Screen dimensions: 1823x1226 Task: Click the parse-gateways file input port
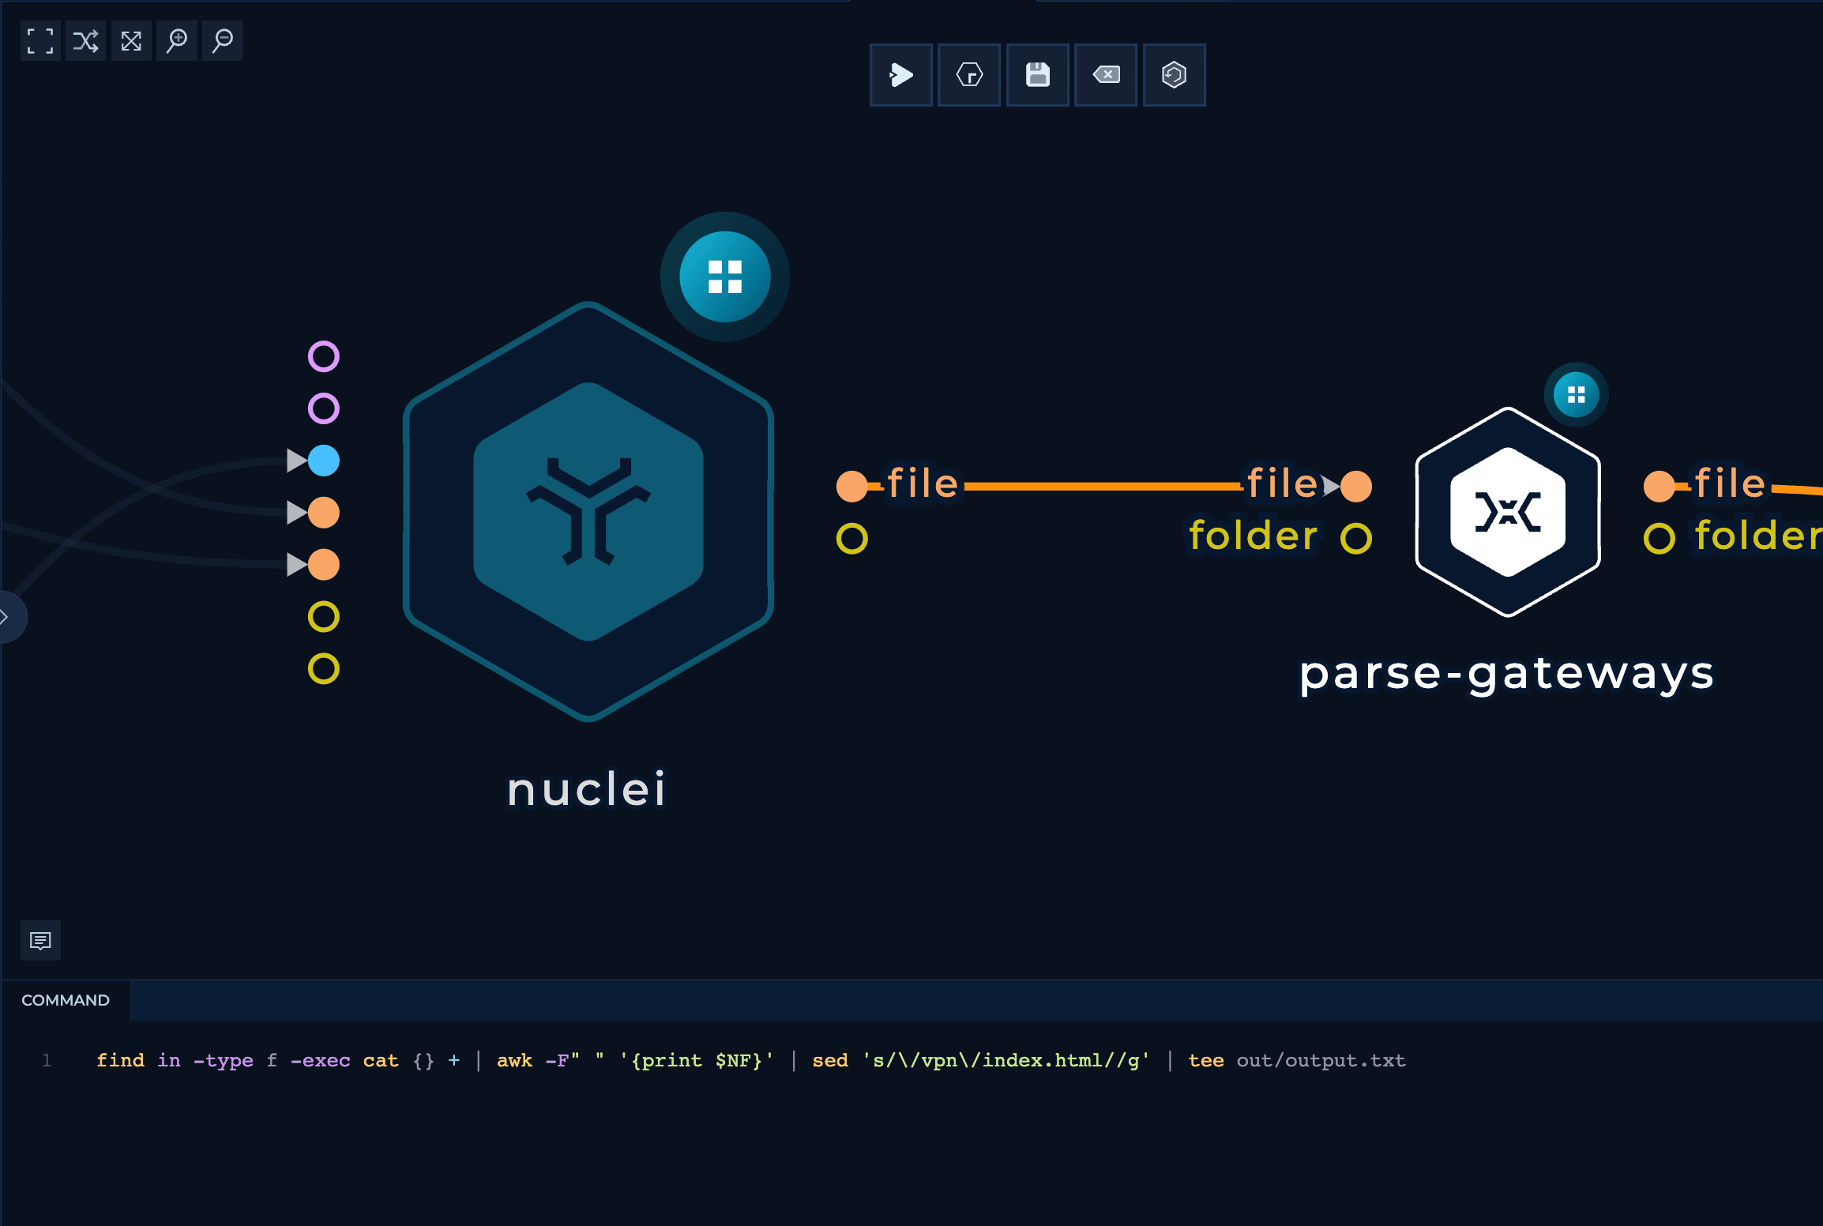click(1356, 487)
